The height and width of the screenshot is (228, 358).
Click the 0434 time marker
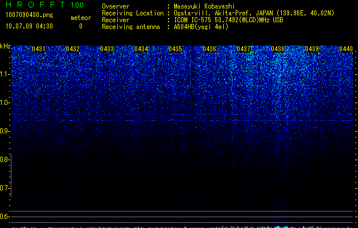point(141,49)
